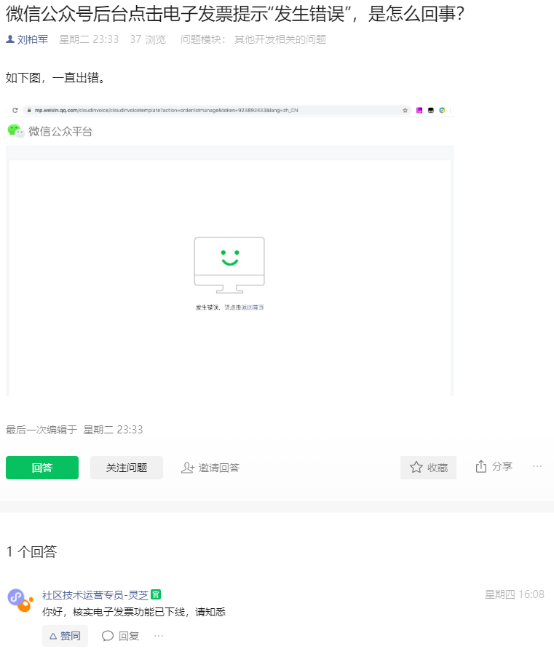The height and width of the screenshot is (649, 554).
Task: Click the body text 如下图，一直出错。
Action: tap(55, 77)
